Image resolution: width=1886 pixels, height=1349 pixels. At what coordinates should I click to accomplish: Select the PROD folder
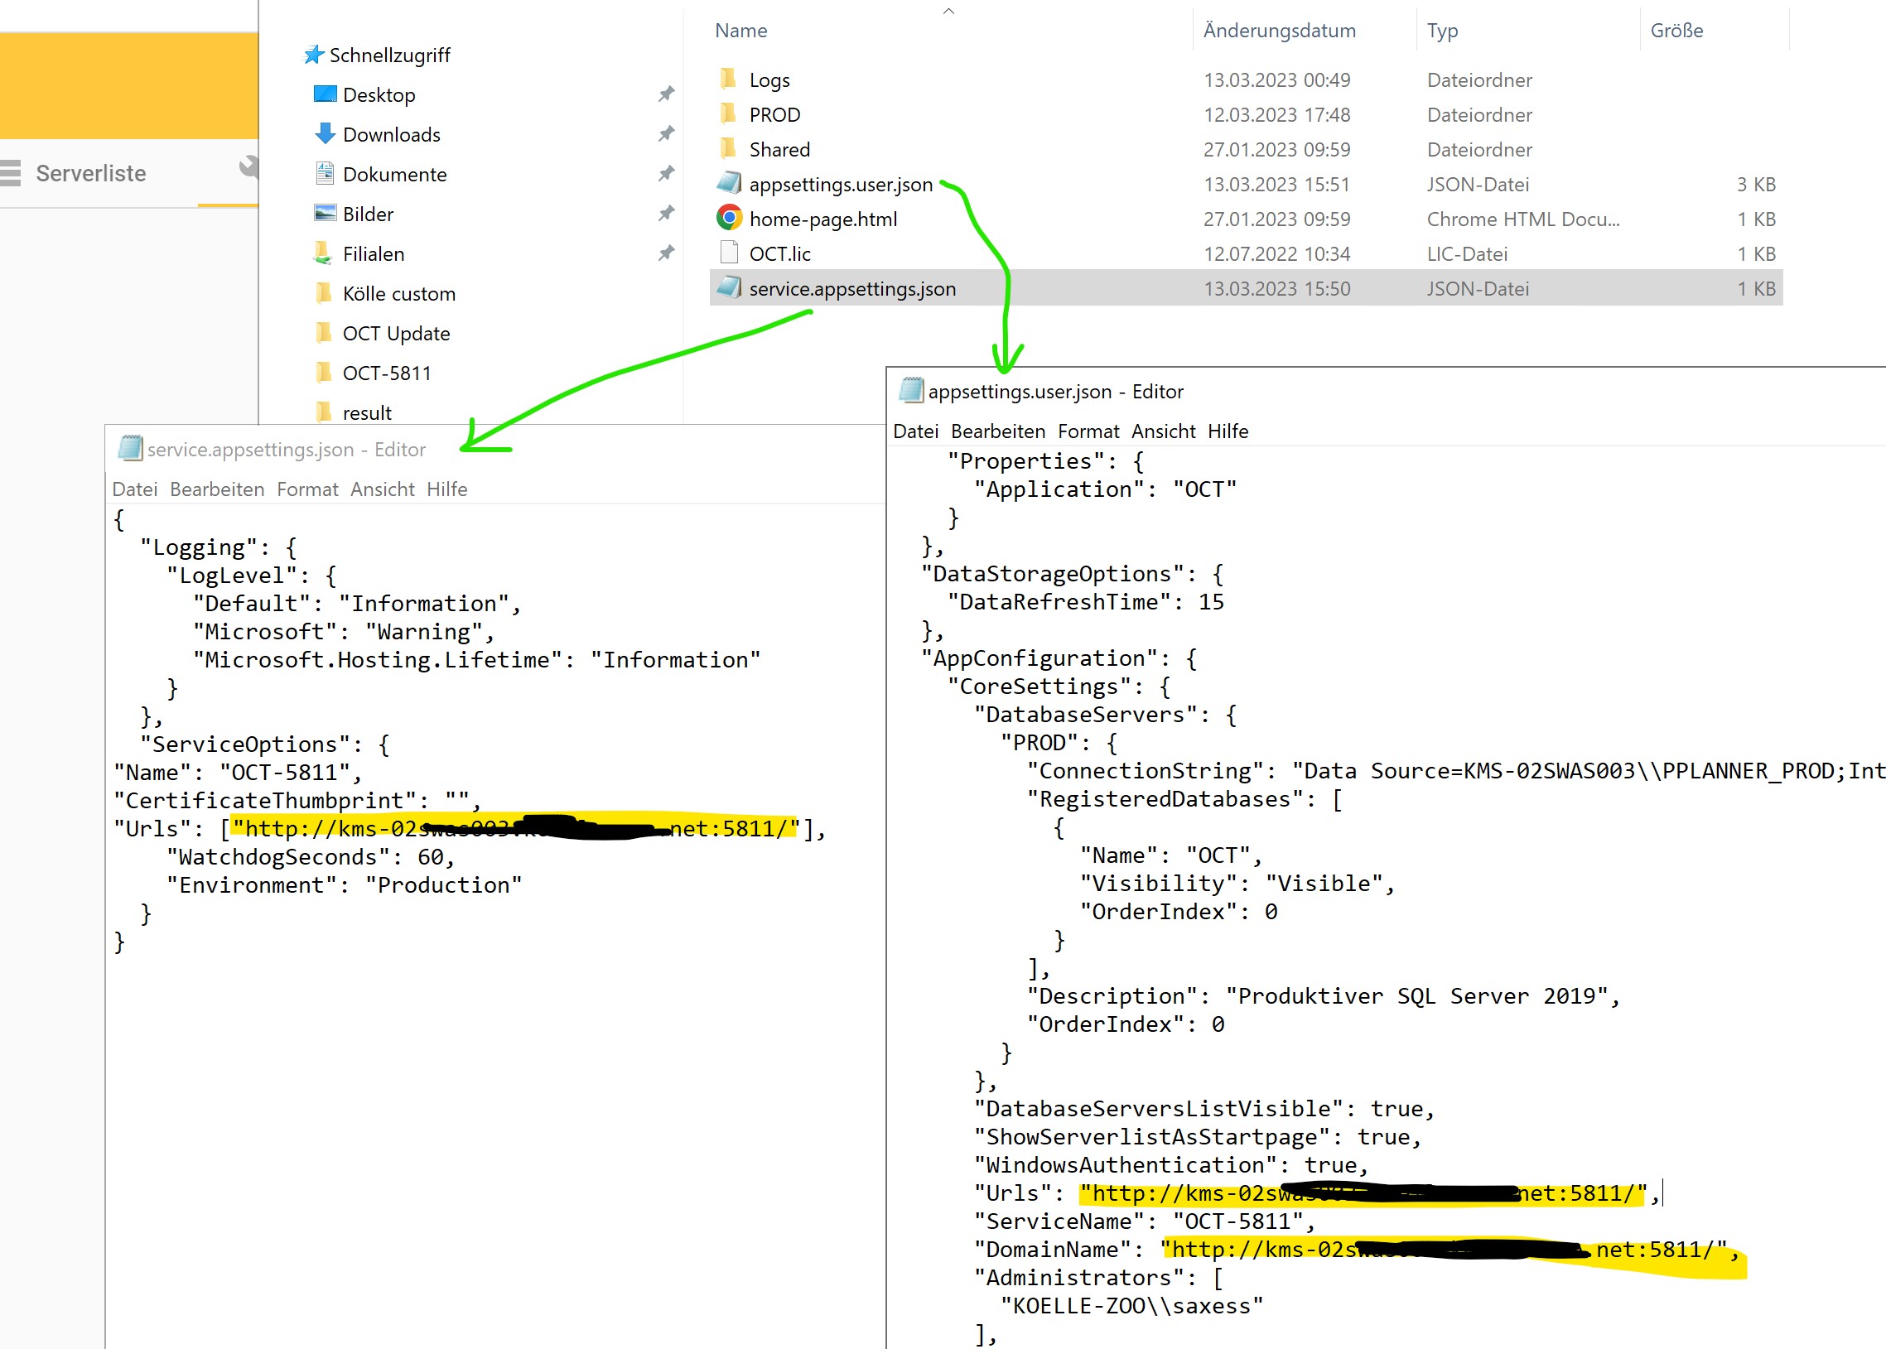point(774,114)
